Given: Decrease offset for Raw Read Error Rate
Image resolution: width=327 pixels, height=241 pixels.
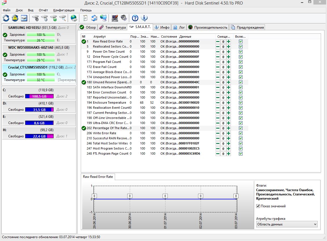Looking at the screenshot, I should [218, 41].
